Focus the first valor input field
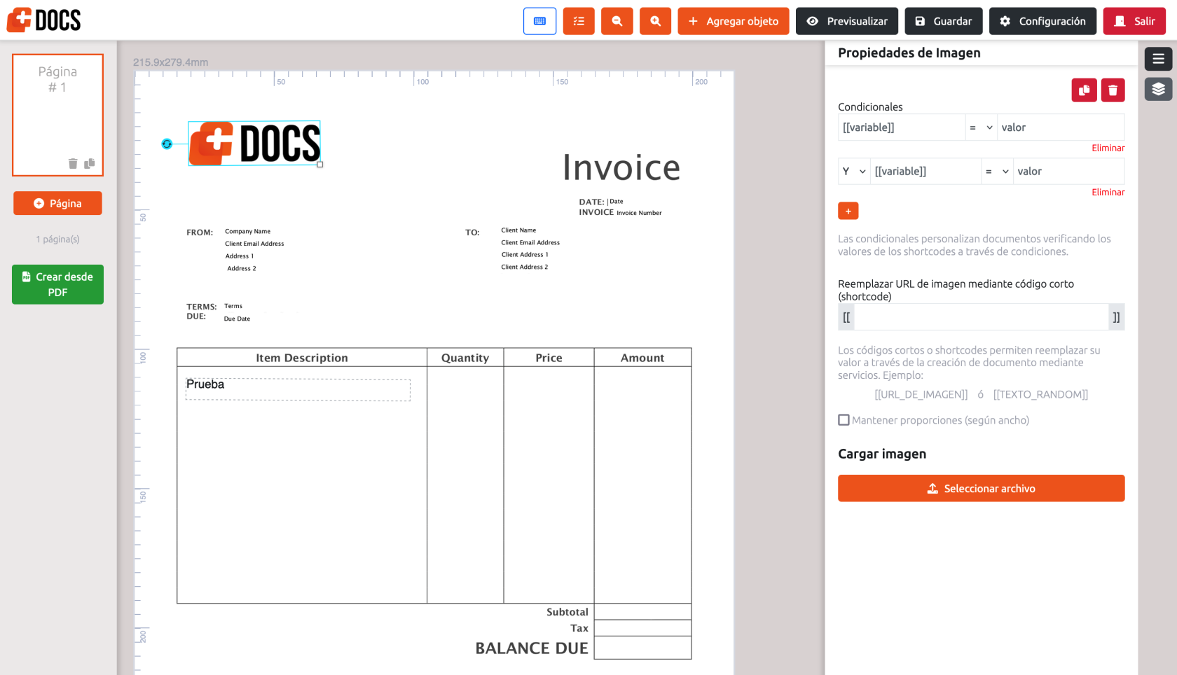 [x=1061, y=127]
